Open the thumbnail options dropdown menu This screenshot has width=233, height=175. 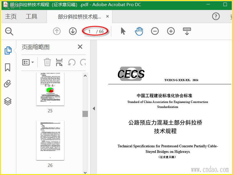[28, 62]
